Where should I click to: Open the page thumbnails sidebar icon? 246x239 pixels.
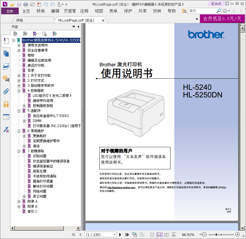pyautogui.click(x=6, y=54)
